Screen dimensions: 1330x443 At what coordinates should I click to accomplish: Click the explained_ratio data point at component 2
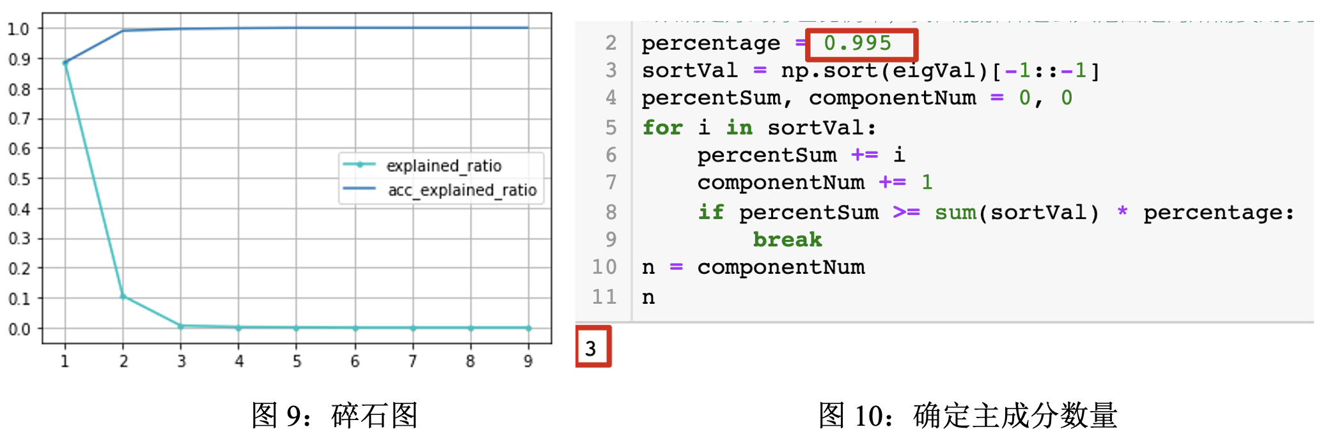point(123,296)
